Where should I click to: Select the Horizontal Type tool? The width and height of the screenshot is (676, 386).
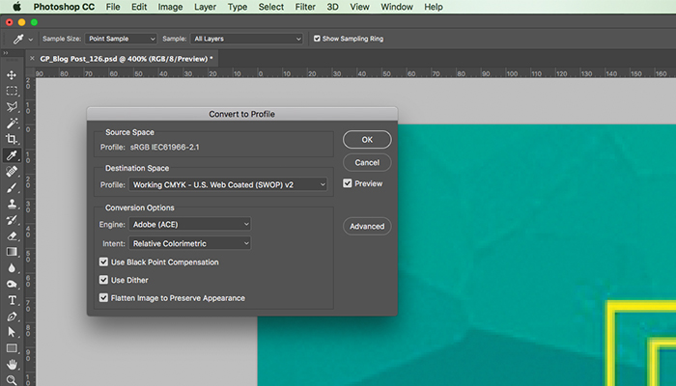pos(12,300)
